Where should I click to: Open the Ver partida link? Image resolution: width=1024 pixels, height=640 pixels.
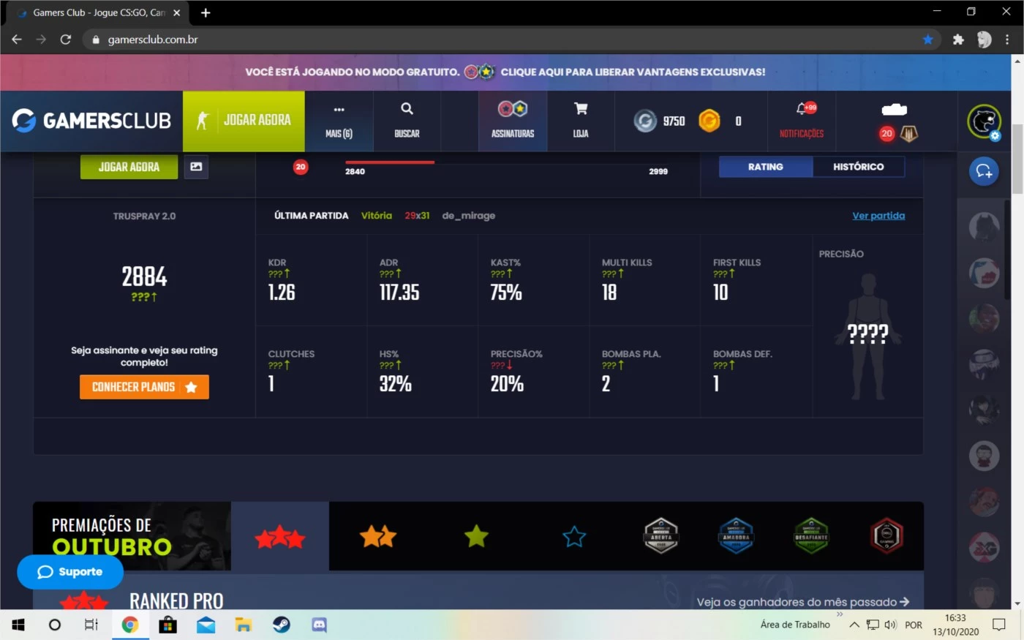(x=878, y=216)
